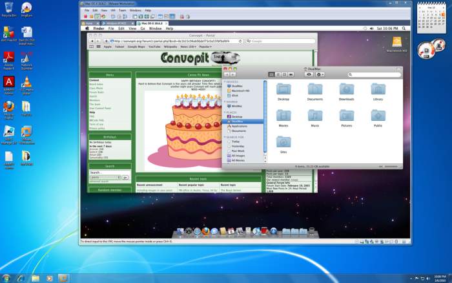Screen dimensions: 452x283
Task: Collapse the PLACES section in Finder sidebar
Action: (x=225, y=112)
